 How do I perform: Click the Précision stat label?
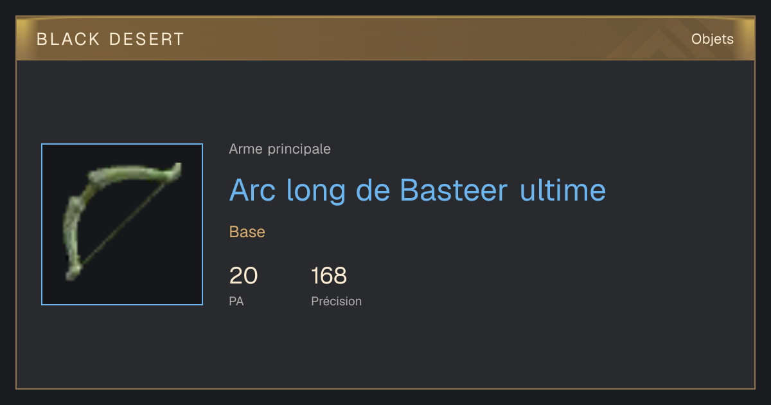click(x=337, y=301)
